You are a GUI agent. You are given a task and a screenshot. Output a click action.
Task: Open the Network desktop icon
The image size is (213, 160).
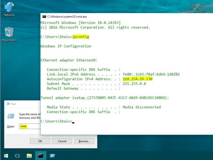pos(9,9)
